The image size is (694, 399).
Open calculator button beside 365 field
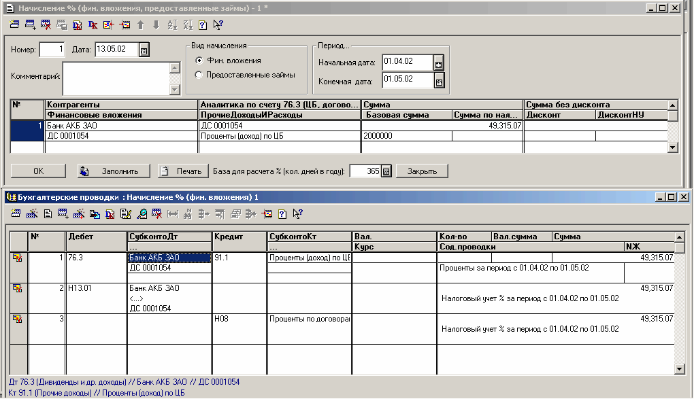pos(386,171)
